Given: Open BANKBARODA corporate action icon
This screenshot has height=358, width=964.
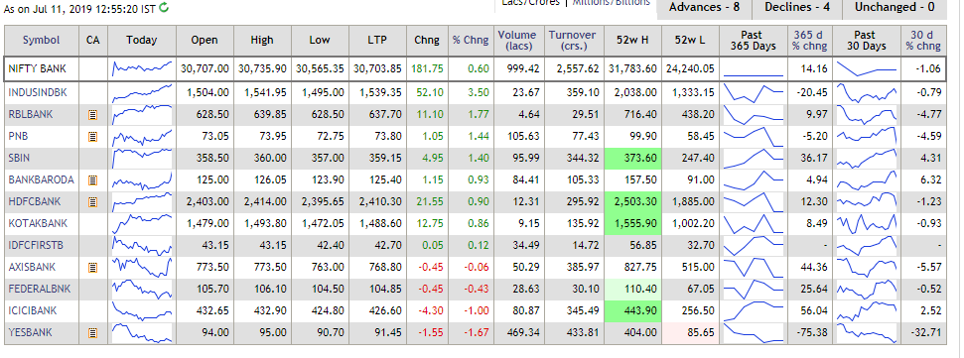Looking at the screenshot, I should tap(93, 179).
